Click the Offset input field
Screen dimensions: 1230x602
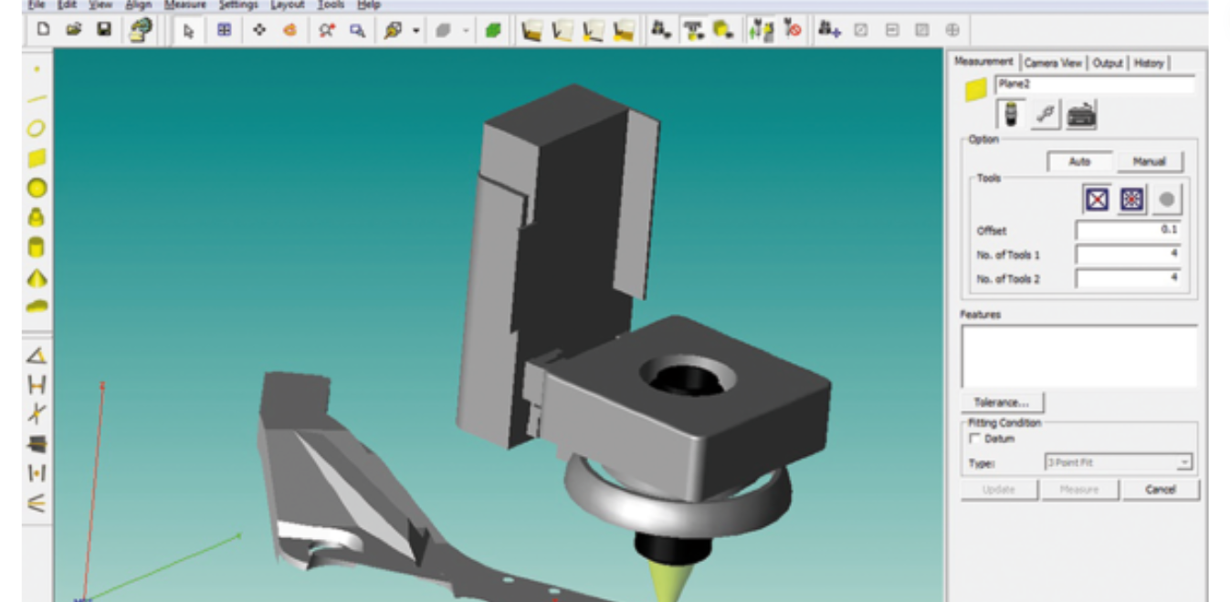point(1128,231)
